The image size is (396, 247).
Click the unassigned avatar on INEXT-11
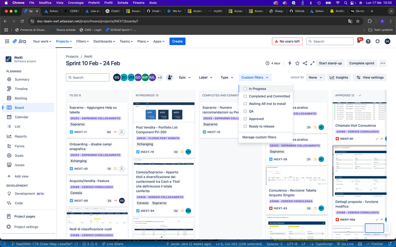tap(122, 132)
